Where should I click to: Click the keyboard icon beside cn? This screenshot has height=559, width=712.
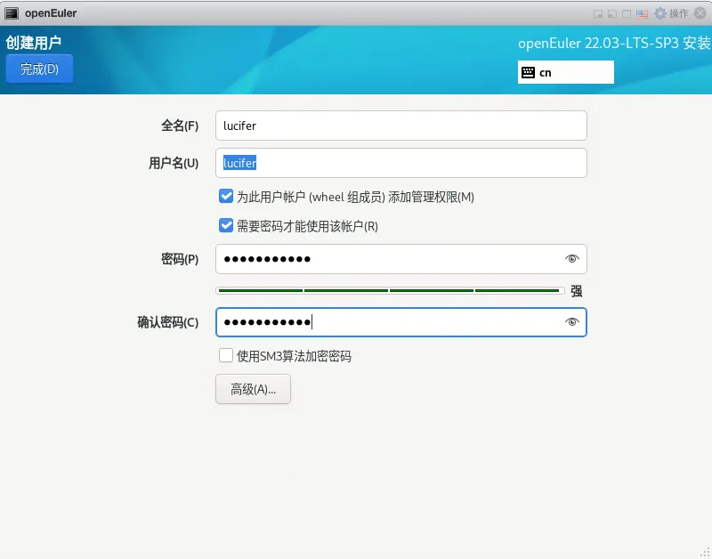(529, 72)
